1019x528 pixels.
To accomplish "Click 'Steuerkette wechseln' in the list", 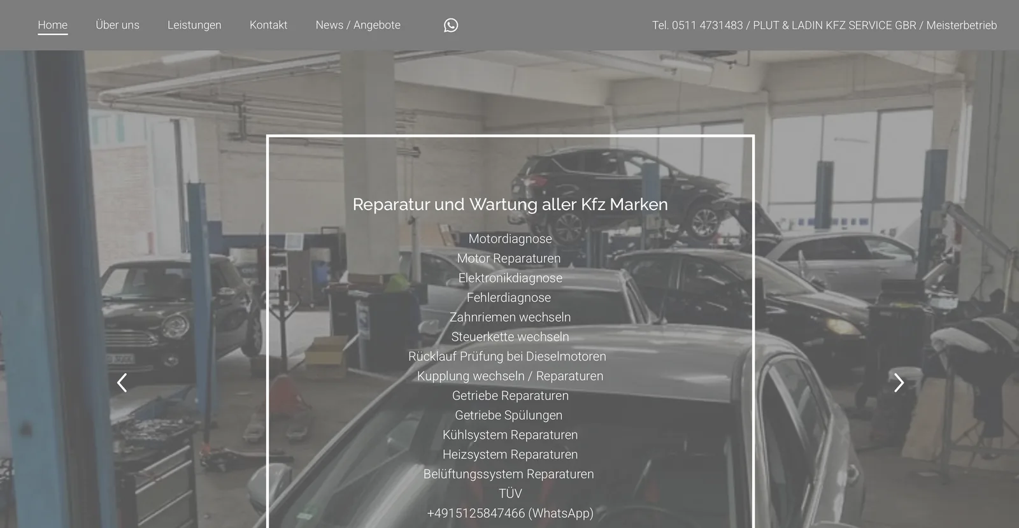I will (x=510, y=337).
